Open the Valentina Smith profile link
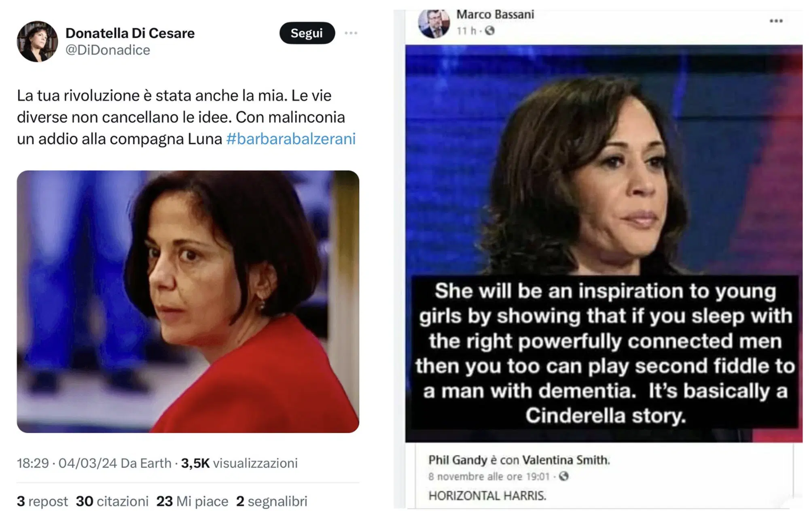Image resolution: width=809 pixels, height=511 pixels. pos(565,460)
